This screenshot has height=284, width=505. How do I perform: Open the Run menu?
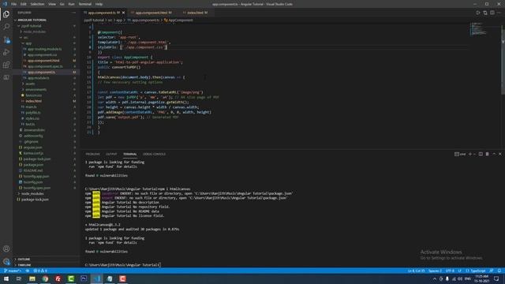71,4
